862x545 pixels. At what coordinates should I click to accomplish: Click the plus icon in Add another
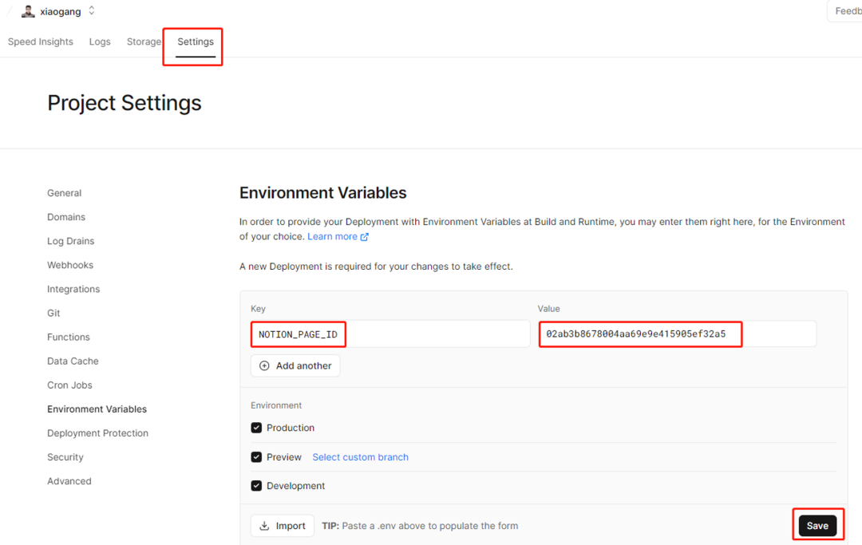(x=265, y=365)
